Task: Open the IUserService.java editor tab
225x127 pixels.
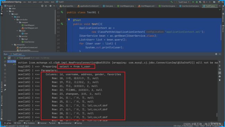Action: 167,6
